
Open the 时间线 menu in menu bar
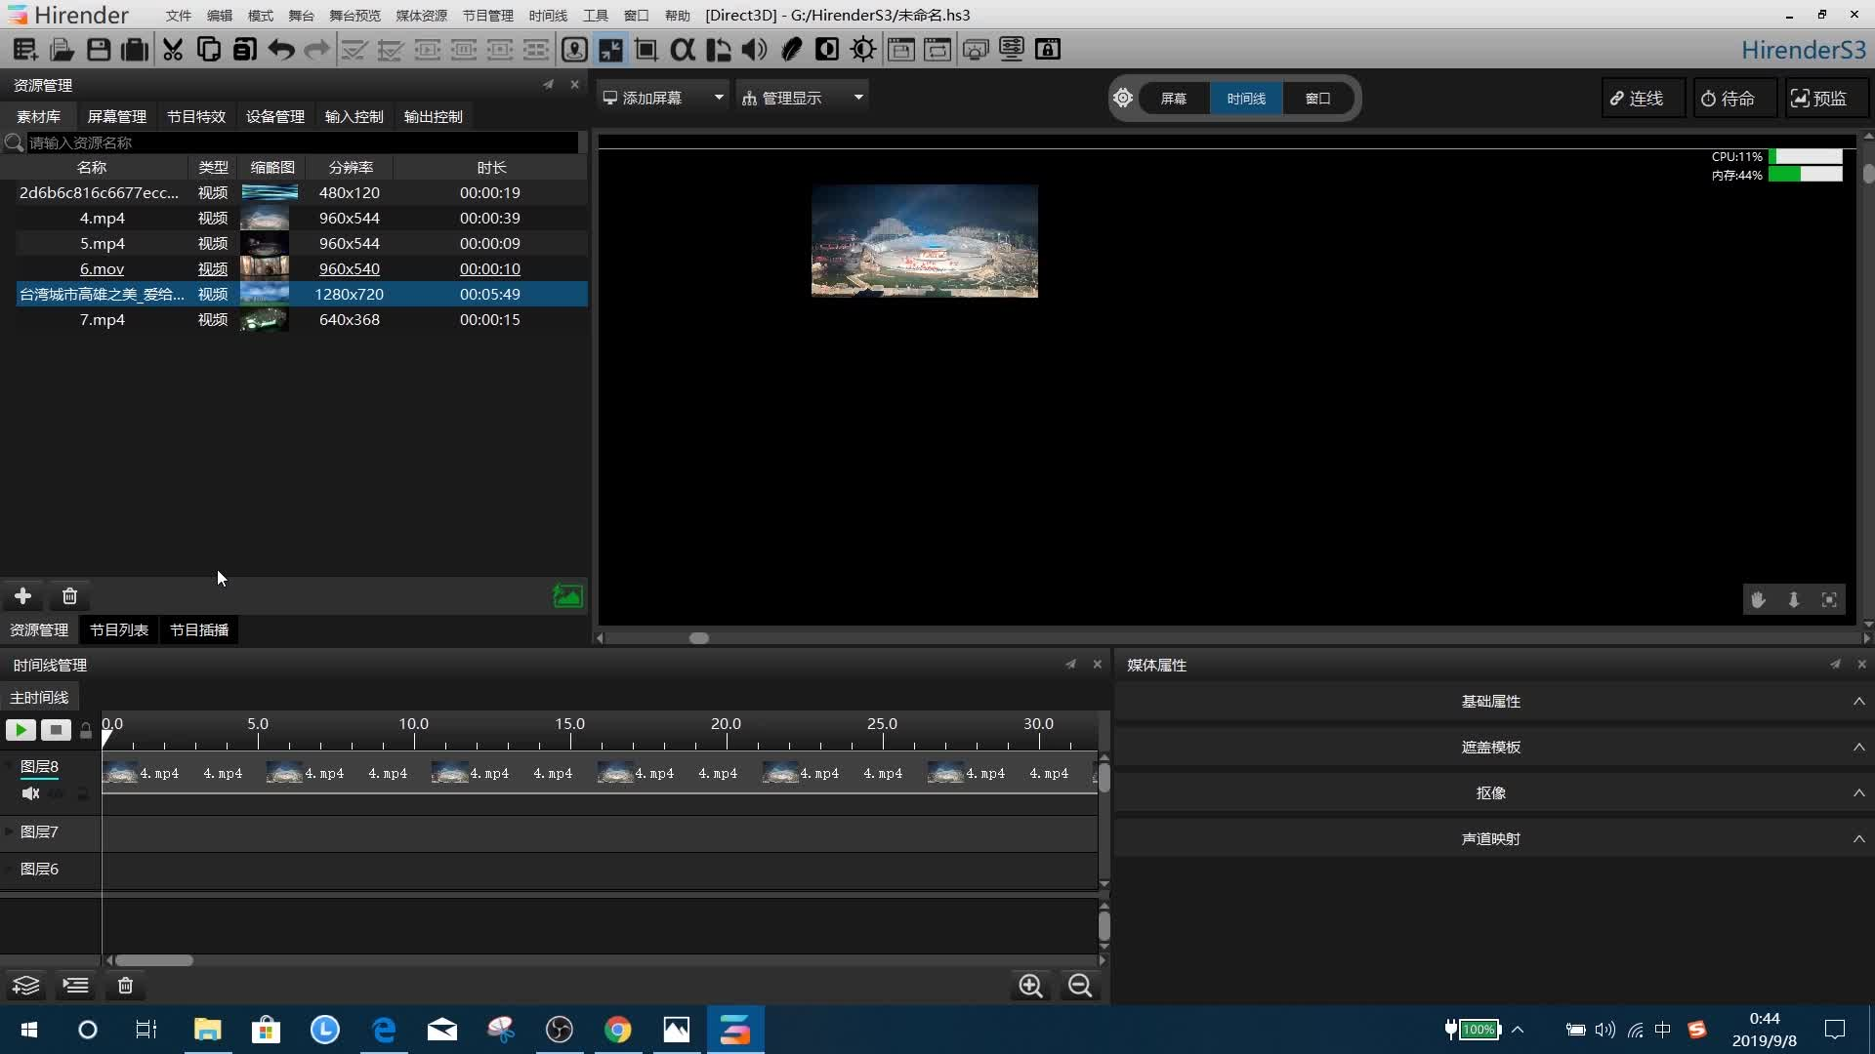548,16
